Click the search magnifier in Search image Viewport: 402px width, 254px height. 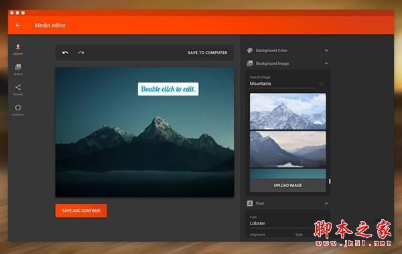(x=322, y=84)
